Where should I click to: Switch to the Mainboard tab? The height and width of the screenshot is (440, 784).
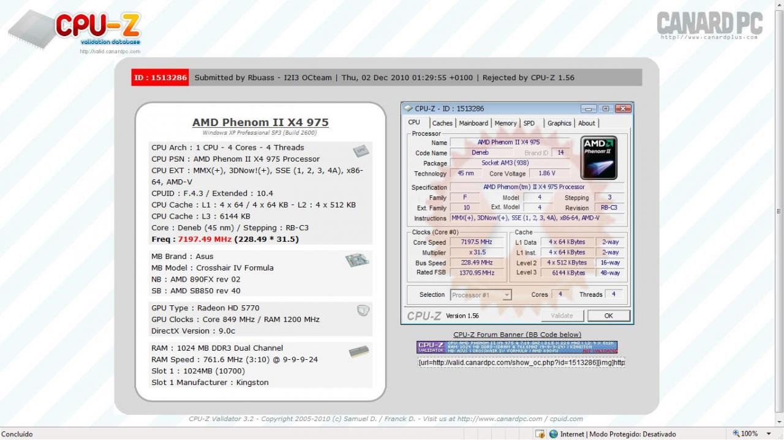(x=473, y=123)
